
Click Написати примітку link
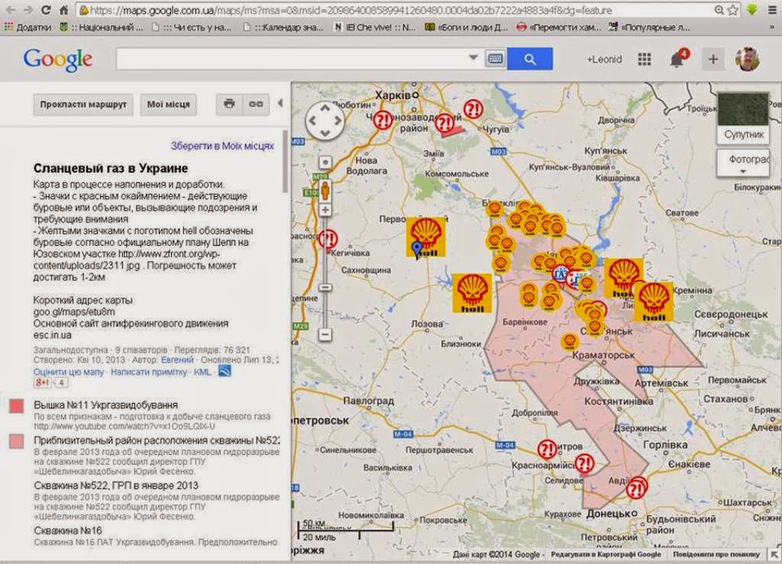[149, 372]
